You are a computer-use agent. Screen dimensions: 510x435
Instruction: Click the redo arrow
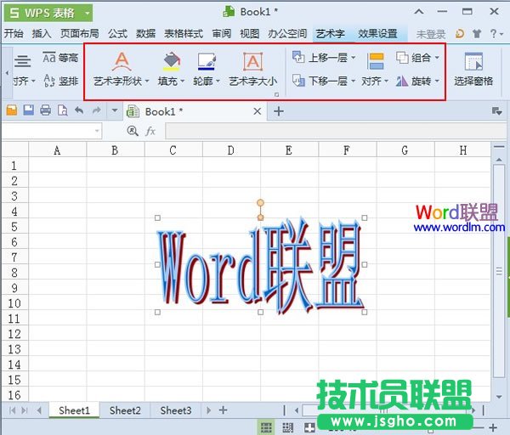[97, 110]
